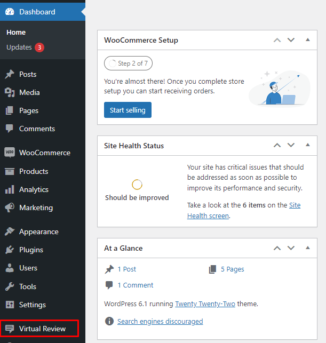326x343 pixels.
Task: Click the comment icon beside 1 Comment
Action: pos(109,285)
